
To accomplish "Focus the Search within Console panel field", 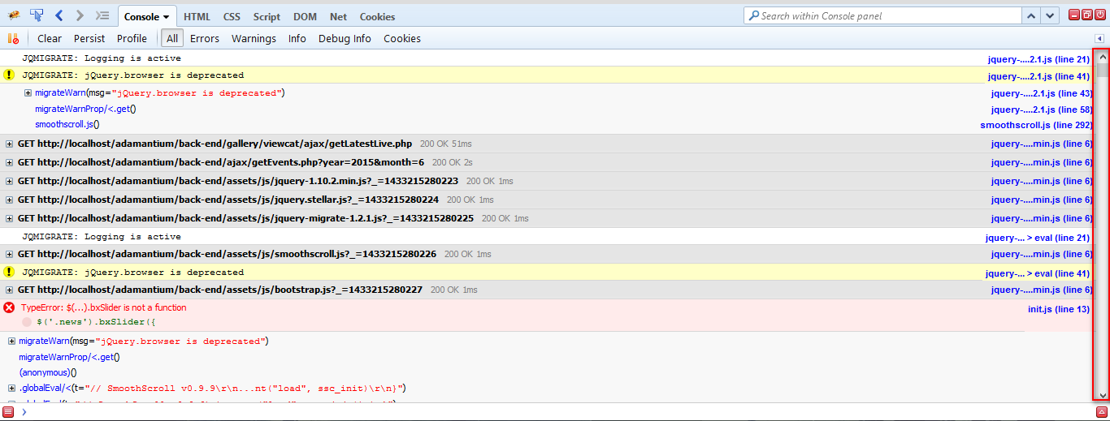I will pos(882,15).
